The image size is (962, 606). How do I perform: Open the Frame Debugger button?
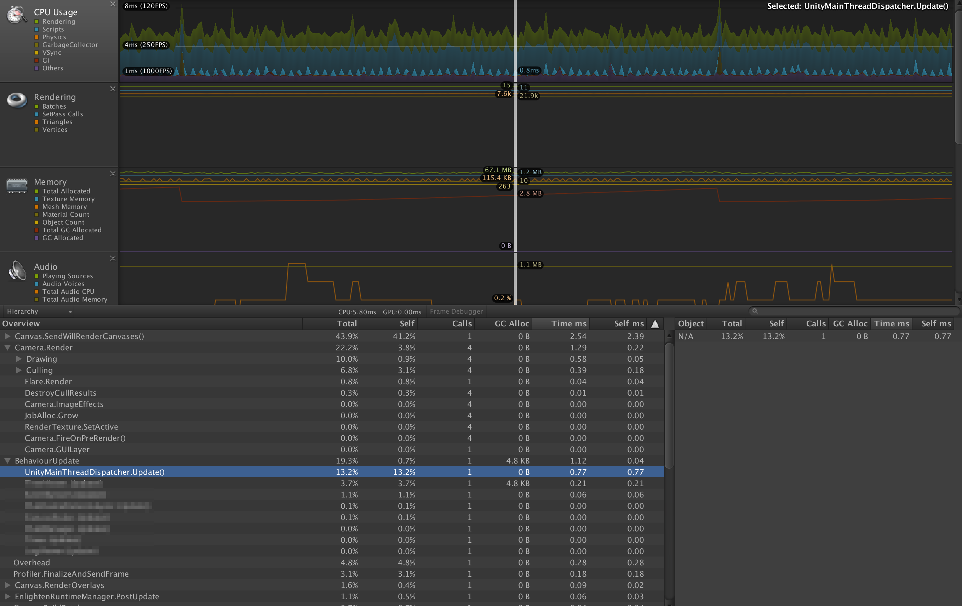click(456, 311)
